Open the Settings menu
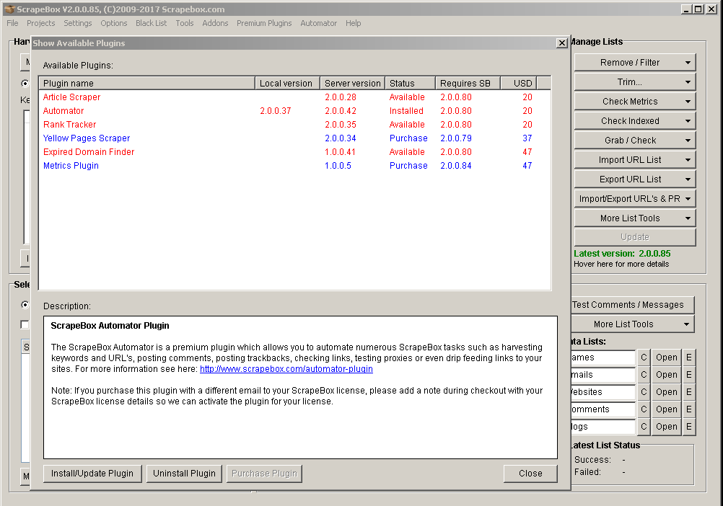Viewport: 723px width, 506px height. click(77, 23)
